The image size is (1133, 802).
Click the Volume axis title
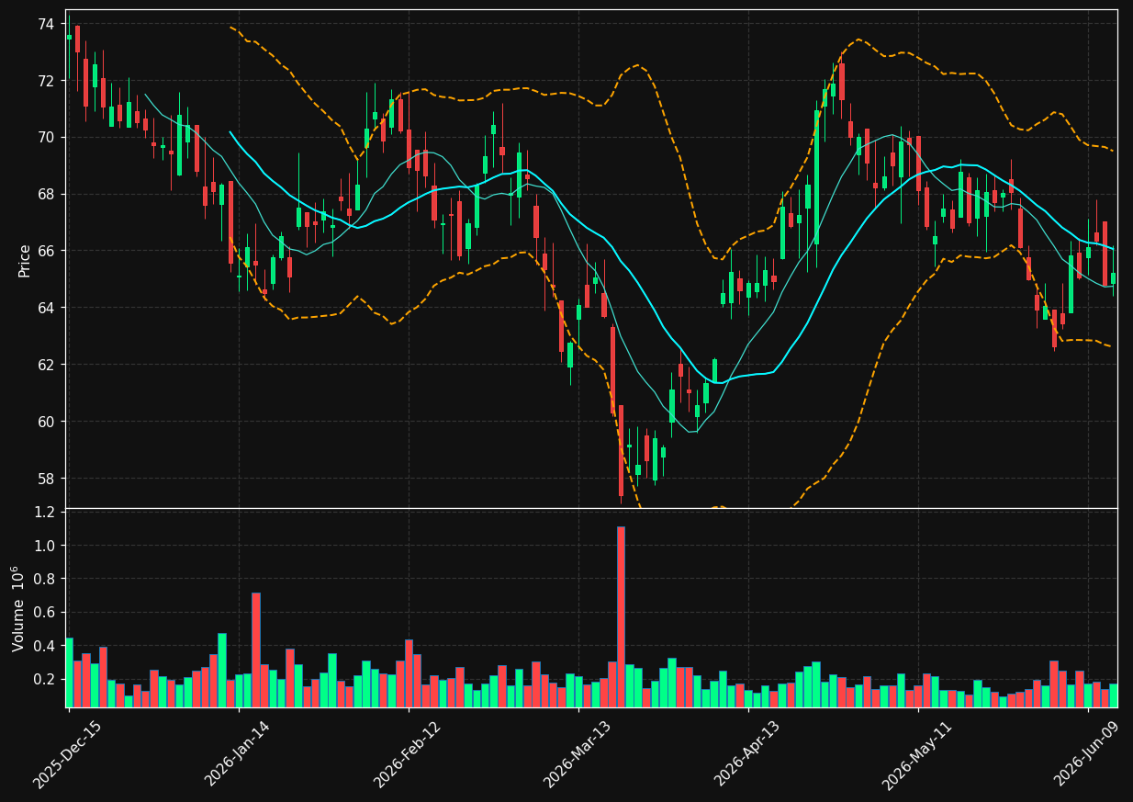pyautogui.click(x=17, y=608)
